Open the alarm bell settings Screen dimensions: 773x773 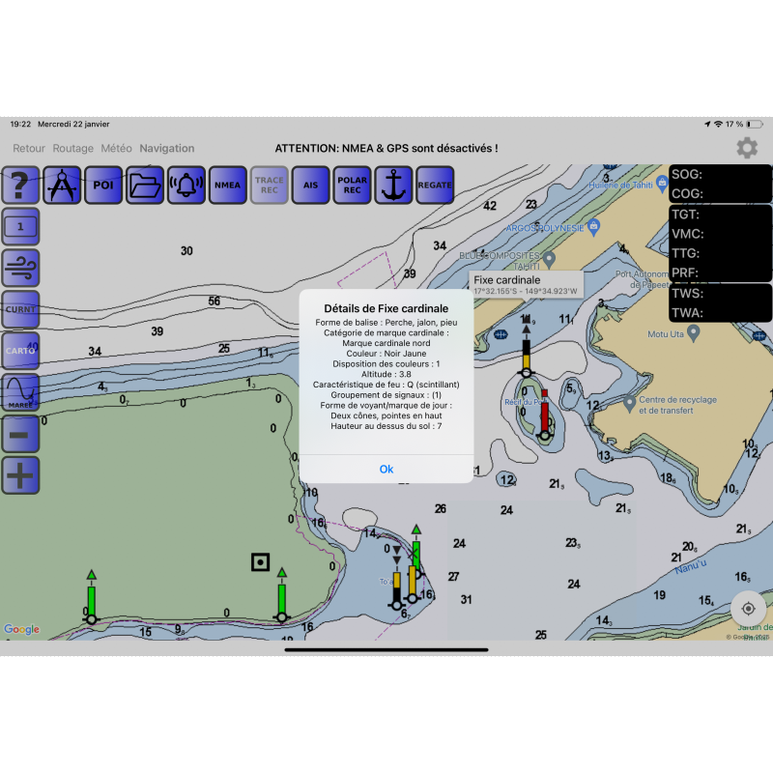coord(186,185)
